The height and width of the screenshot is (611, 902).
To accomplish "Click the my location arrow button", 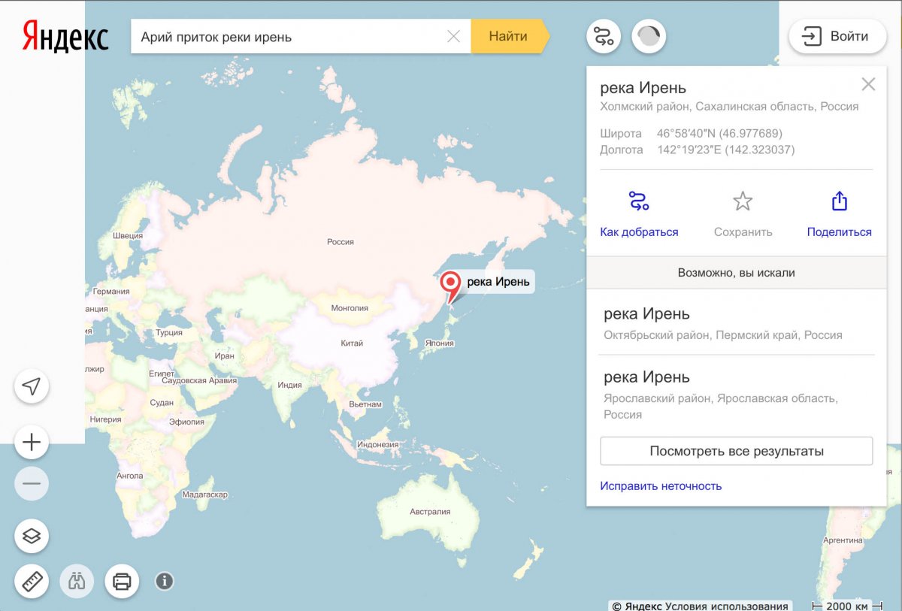I will (x=32, y=387).
